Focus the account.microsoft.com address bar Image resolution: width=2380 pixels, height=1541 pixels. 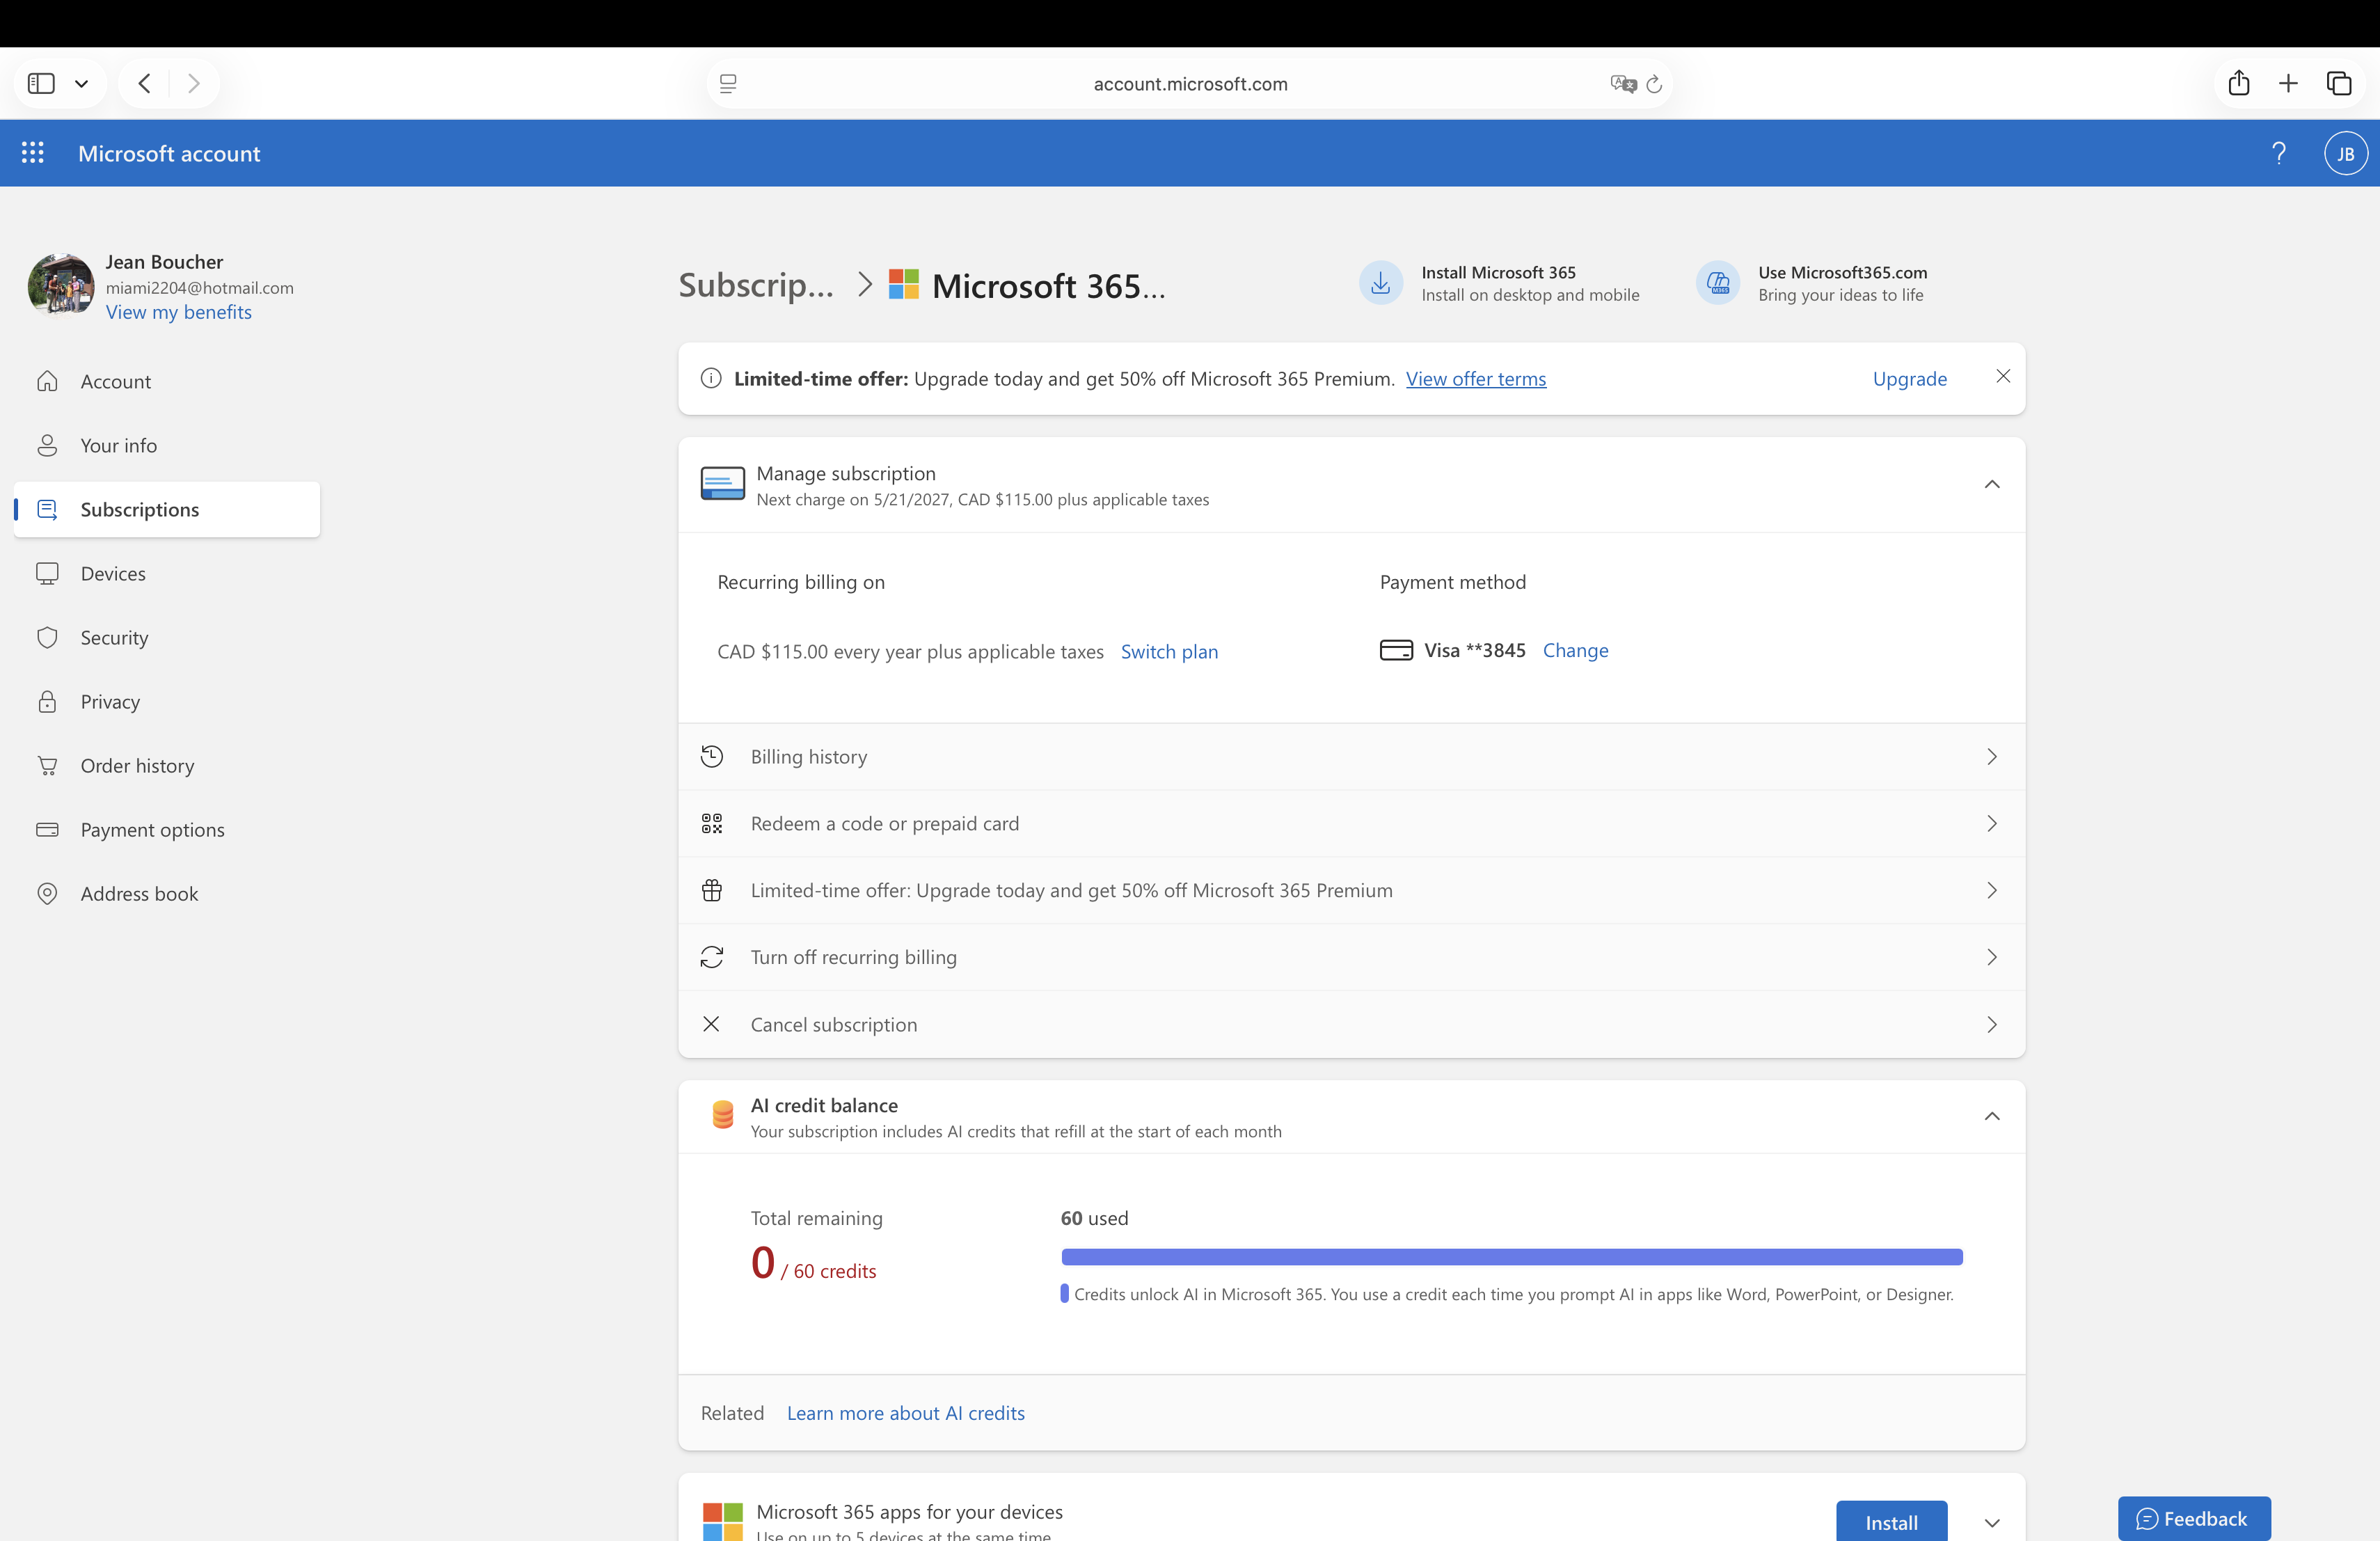click(x=1190, y=84)
